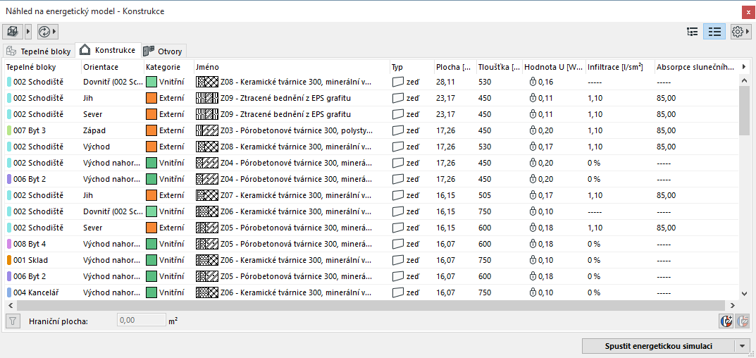Click wall type icon in Z07 Keramické tvárnice row
The height and width of the screenshot is (358, 756).
point(397,195)
